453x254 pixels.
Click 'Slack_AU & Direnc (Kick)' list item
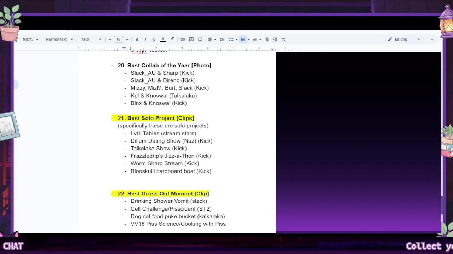163,80
